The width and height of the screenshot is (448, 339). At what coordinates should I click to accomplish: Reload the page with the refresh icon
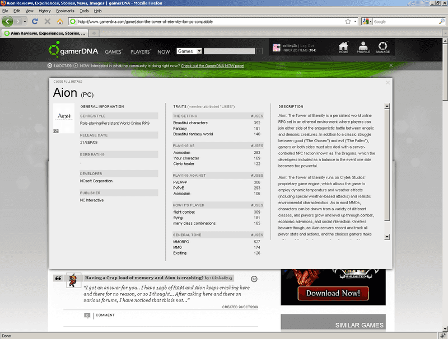(x=35, y=22)
